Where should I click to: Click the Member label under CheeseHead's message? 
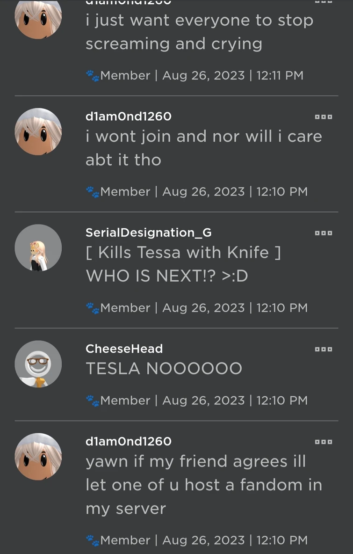[125, 401]
